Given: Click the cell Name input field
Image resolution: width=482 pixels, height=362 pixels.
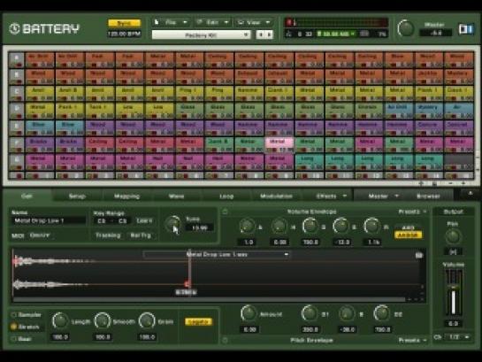Looking at the screenshot, I should click(48, 220).
